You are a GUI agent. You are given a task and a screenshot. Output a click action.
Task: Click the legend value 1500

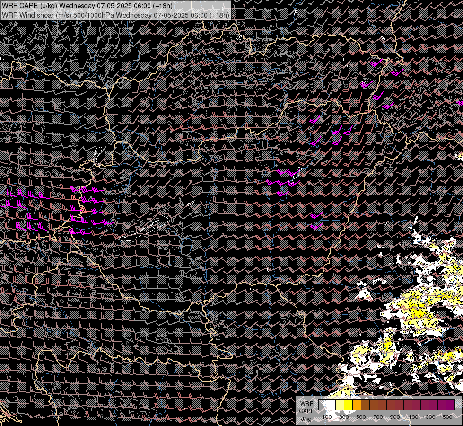coord(446,417)
